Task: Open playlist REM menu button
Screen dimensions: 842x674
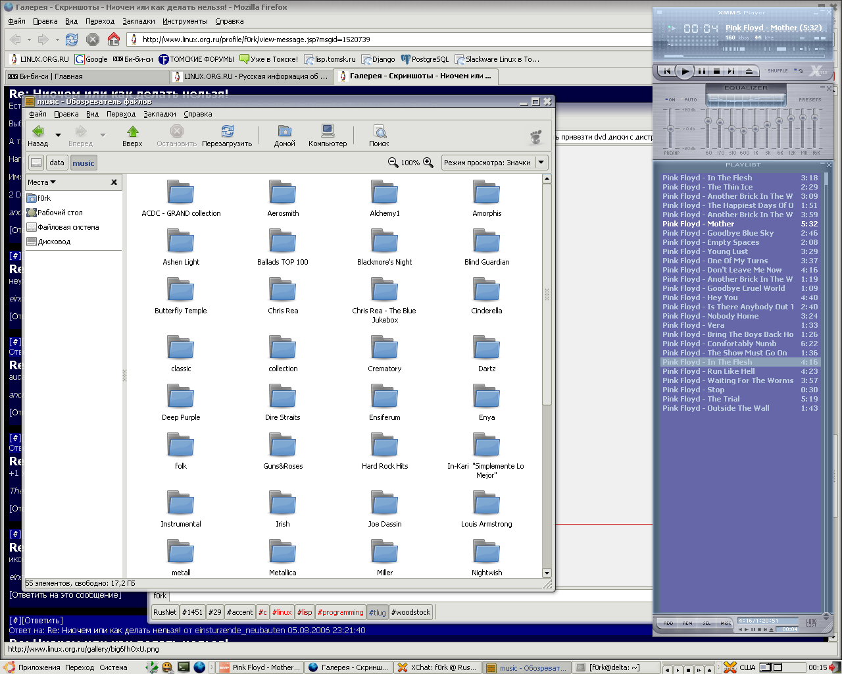Action: point(687,623)
